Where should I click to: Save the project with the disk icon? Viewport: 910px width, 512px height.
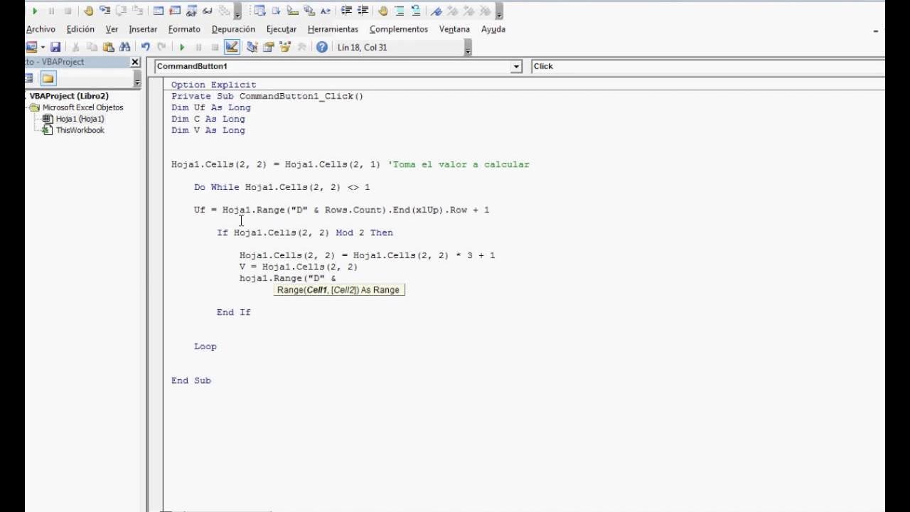coord(55,47)
